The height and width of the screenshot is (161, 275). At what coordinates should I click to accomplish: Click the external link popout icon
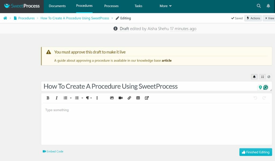[x=147, y=98]
